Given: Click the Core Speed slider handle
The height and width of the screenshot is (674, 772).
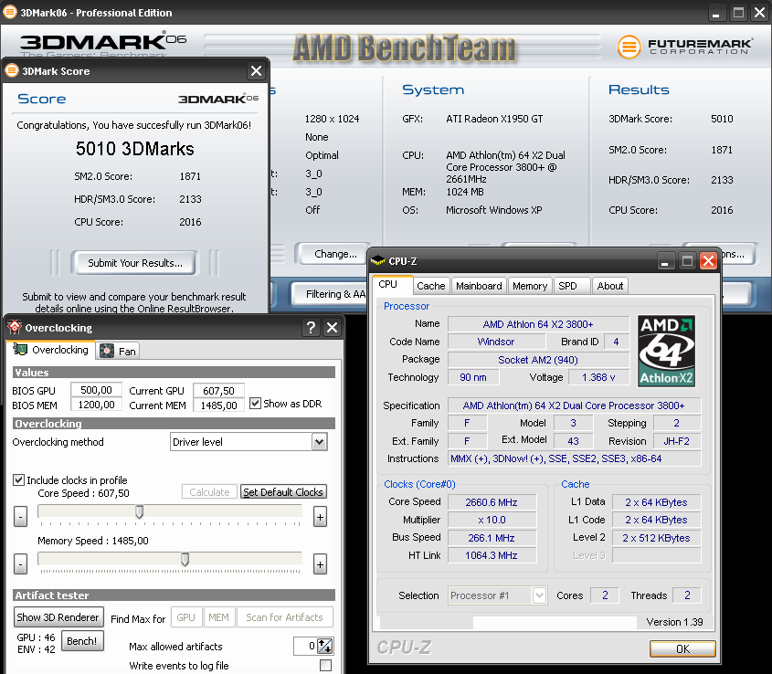Looking at the screenshot, I should 140,511.
